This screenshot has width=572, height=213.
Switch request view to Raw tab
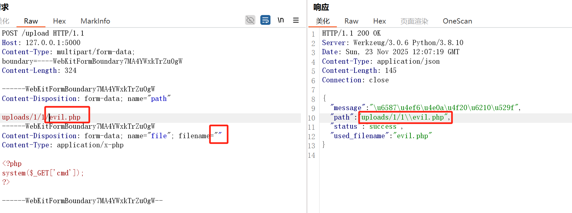31,21
